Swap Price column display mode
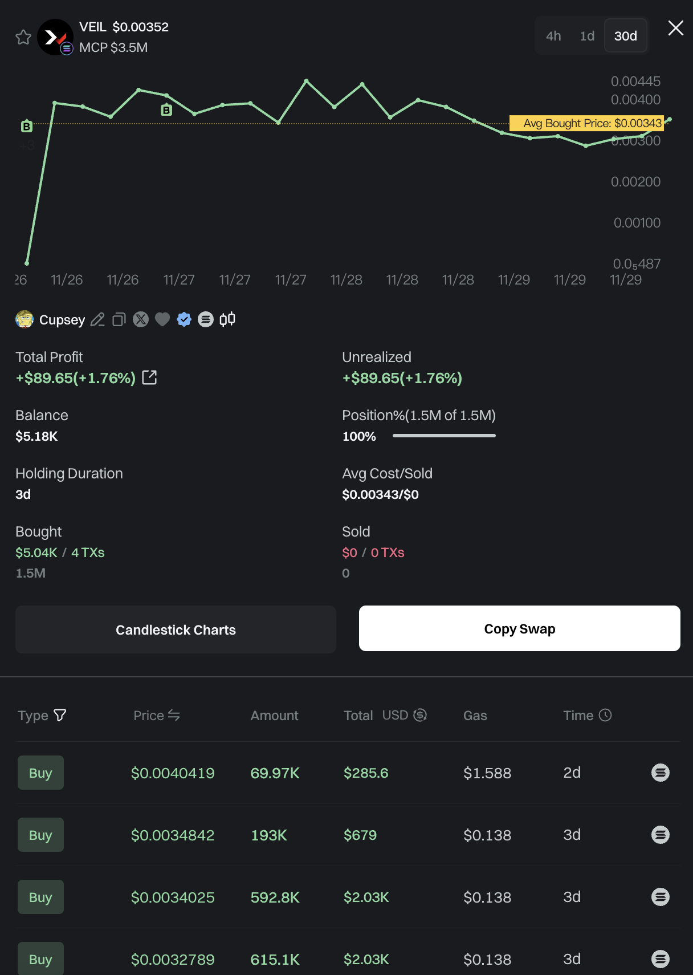This screenshot has width=693, height=975. click(x=174, y=715)
